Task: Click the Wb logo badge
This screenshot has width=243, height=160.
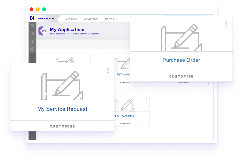Action: tap(43, 31)
